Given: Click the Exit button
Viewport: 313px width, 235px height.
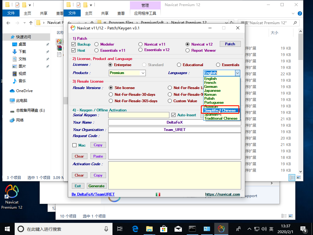Looking at the screenshot, I should tap(78, 186).
